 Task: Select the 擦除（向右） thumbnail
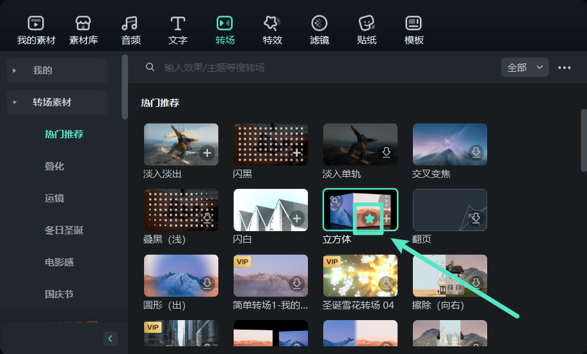coord(449,276)
